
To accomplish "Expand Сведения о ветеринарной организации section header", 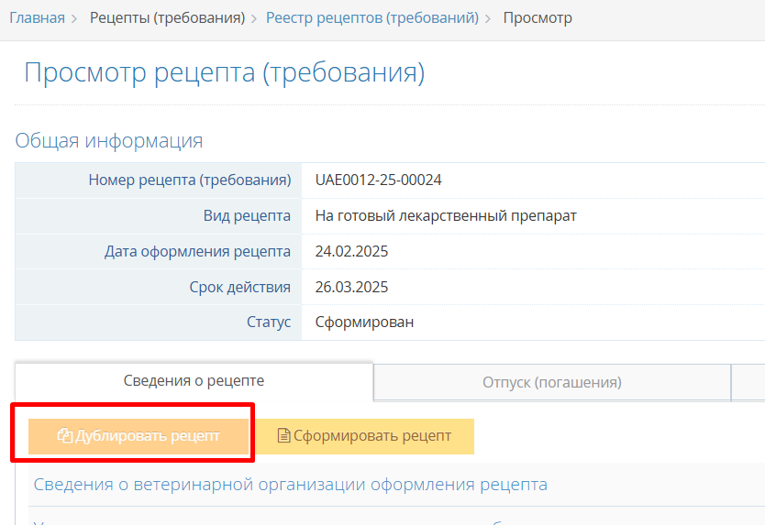I will 289,485.
